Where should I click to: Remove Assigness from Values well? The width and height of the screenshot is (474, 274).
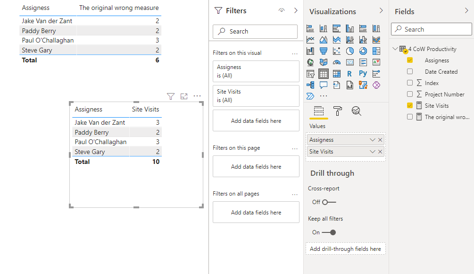(380, 140)
